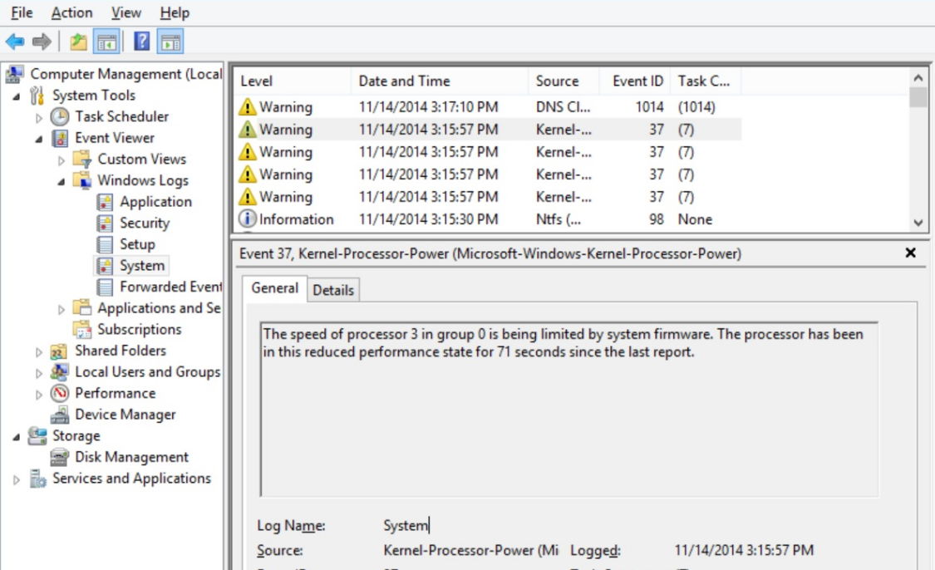935x570 pixels.
Task: Expand Applications and Services Logs node
Action: [61, 309]
